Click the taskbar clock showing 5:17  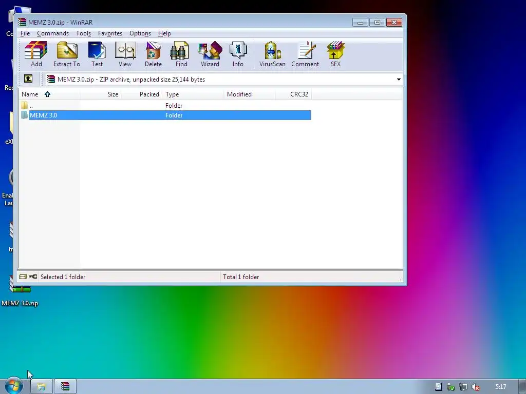click(500, 387)
